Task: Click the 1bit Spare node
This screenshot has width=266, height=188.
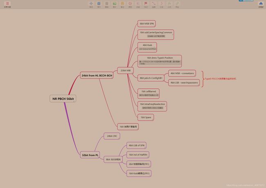Action: tap(146, 117)
